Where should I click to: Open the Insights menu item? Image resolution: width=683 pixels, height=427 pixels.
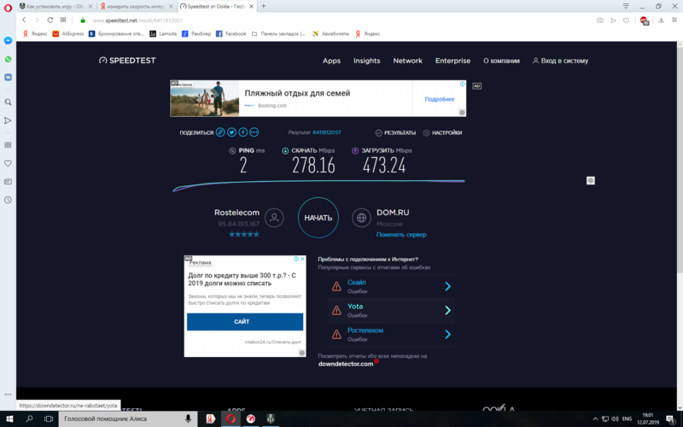coord(367,61)
